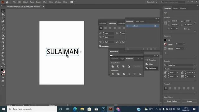Select the Type tool
Image resolution: width=199 pixels, height=112 pixels.
pos(3,32)
